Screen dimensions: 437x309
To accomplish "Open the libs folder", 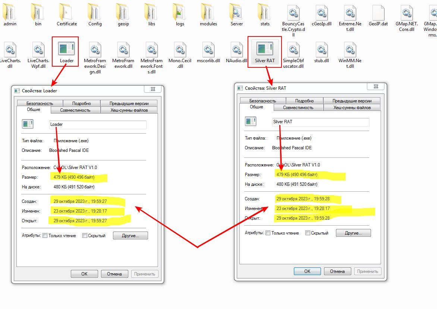I will [x=152, y=15].
